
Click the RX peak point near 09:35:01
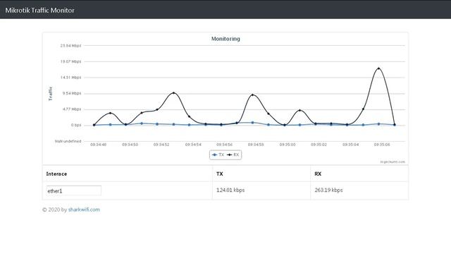click(299, 110)
